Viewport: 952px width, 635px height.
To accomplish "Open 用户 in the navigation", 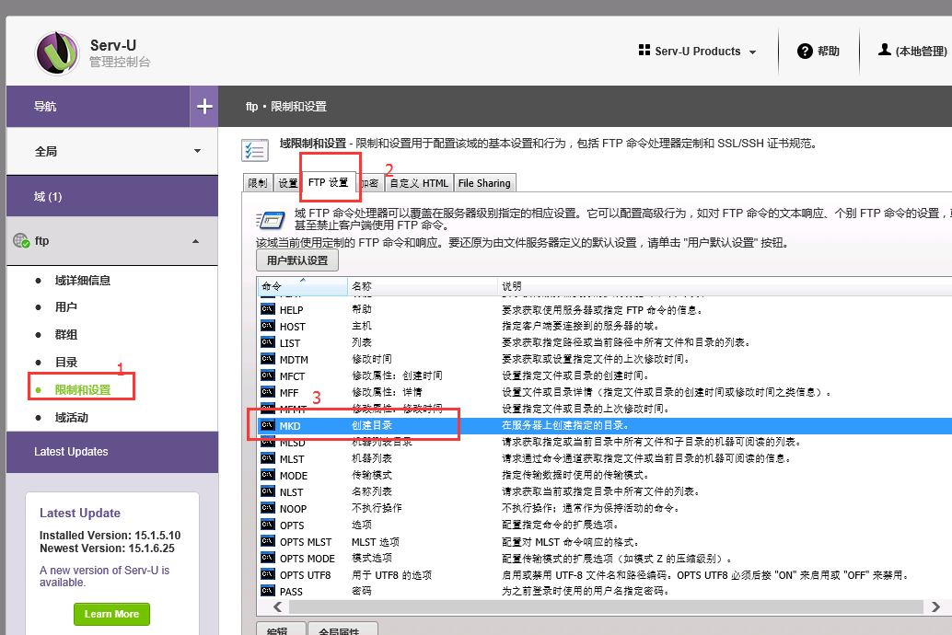I will click(66, 307).
